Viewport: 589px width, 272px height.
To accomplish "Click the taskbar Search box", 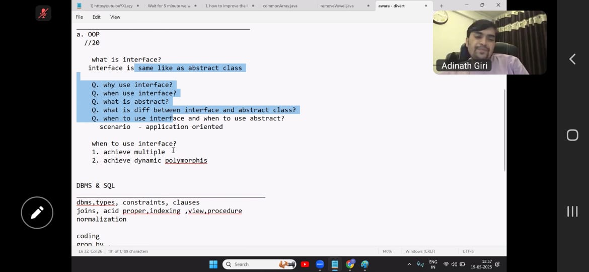I will click(252, 264).
